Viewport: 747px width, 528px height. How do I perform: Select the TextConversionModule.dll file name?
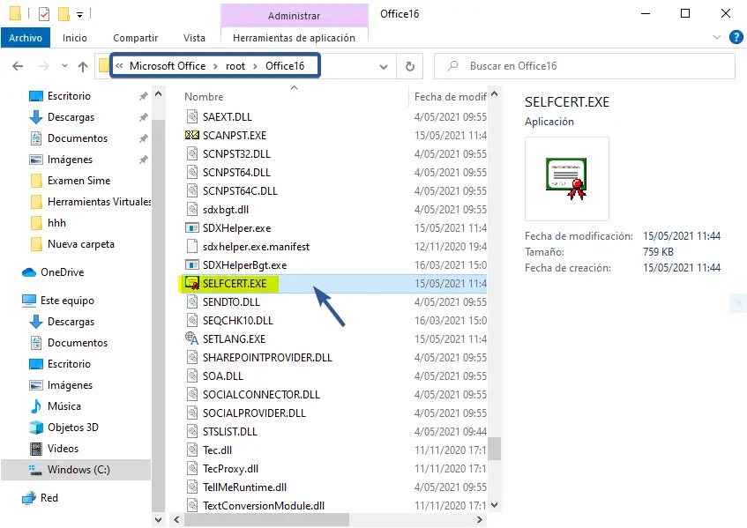(264, 506)
